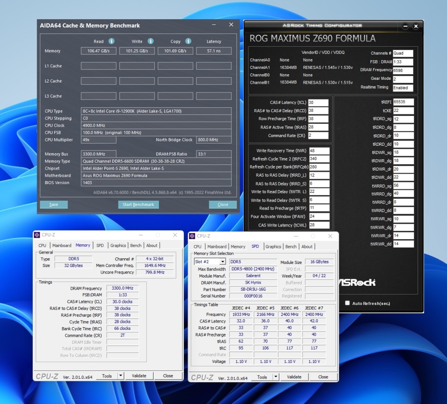447x404 pixels.
Task: Click the RAS# Active Time (tRAS) field
Action: coord(318,127)
